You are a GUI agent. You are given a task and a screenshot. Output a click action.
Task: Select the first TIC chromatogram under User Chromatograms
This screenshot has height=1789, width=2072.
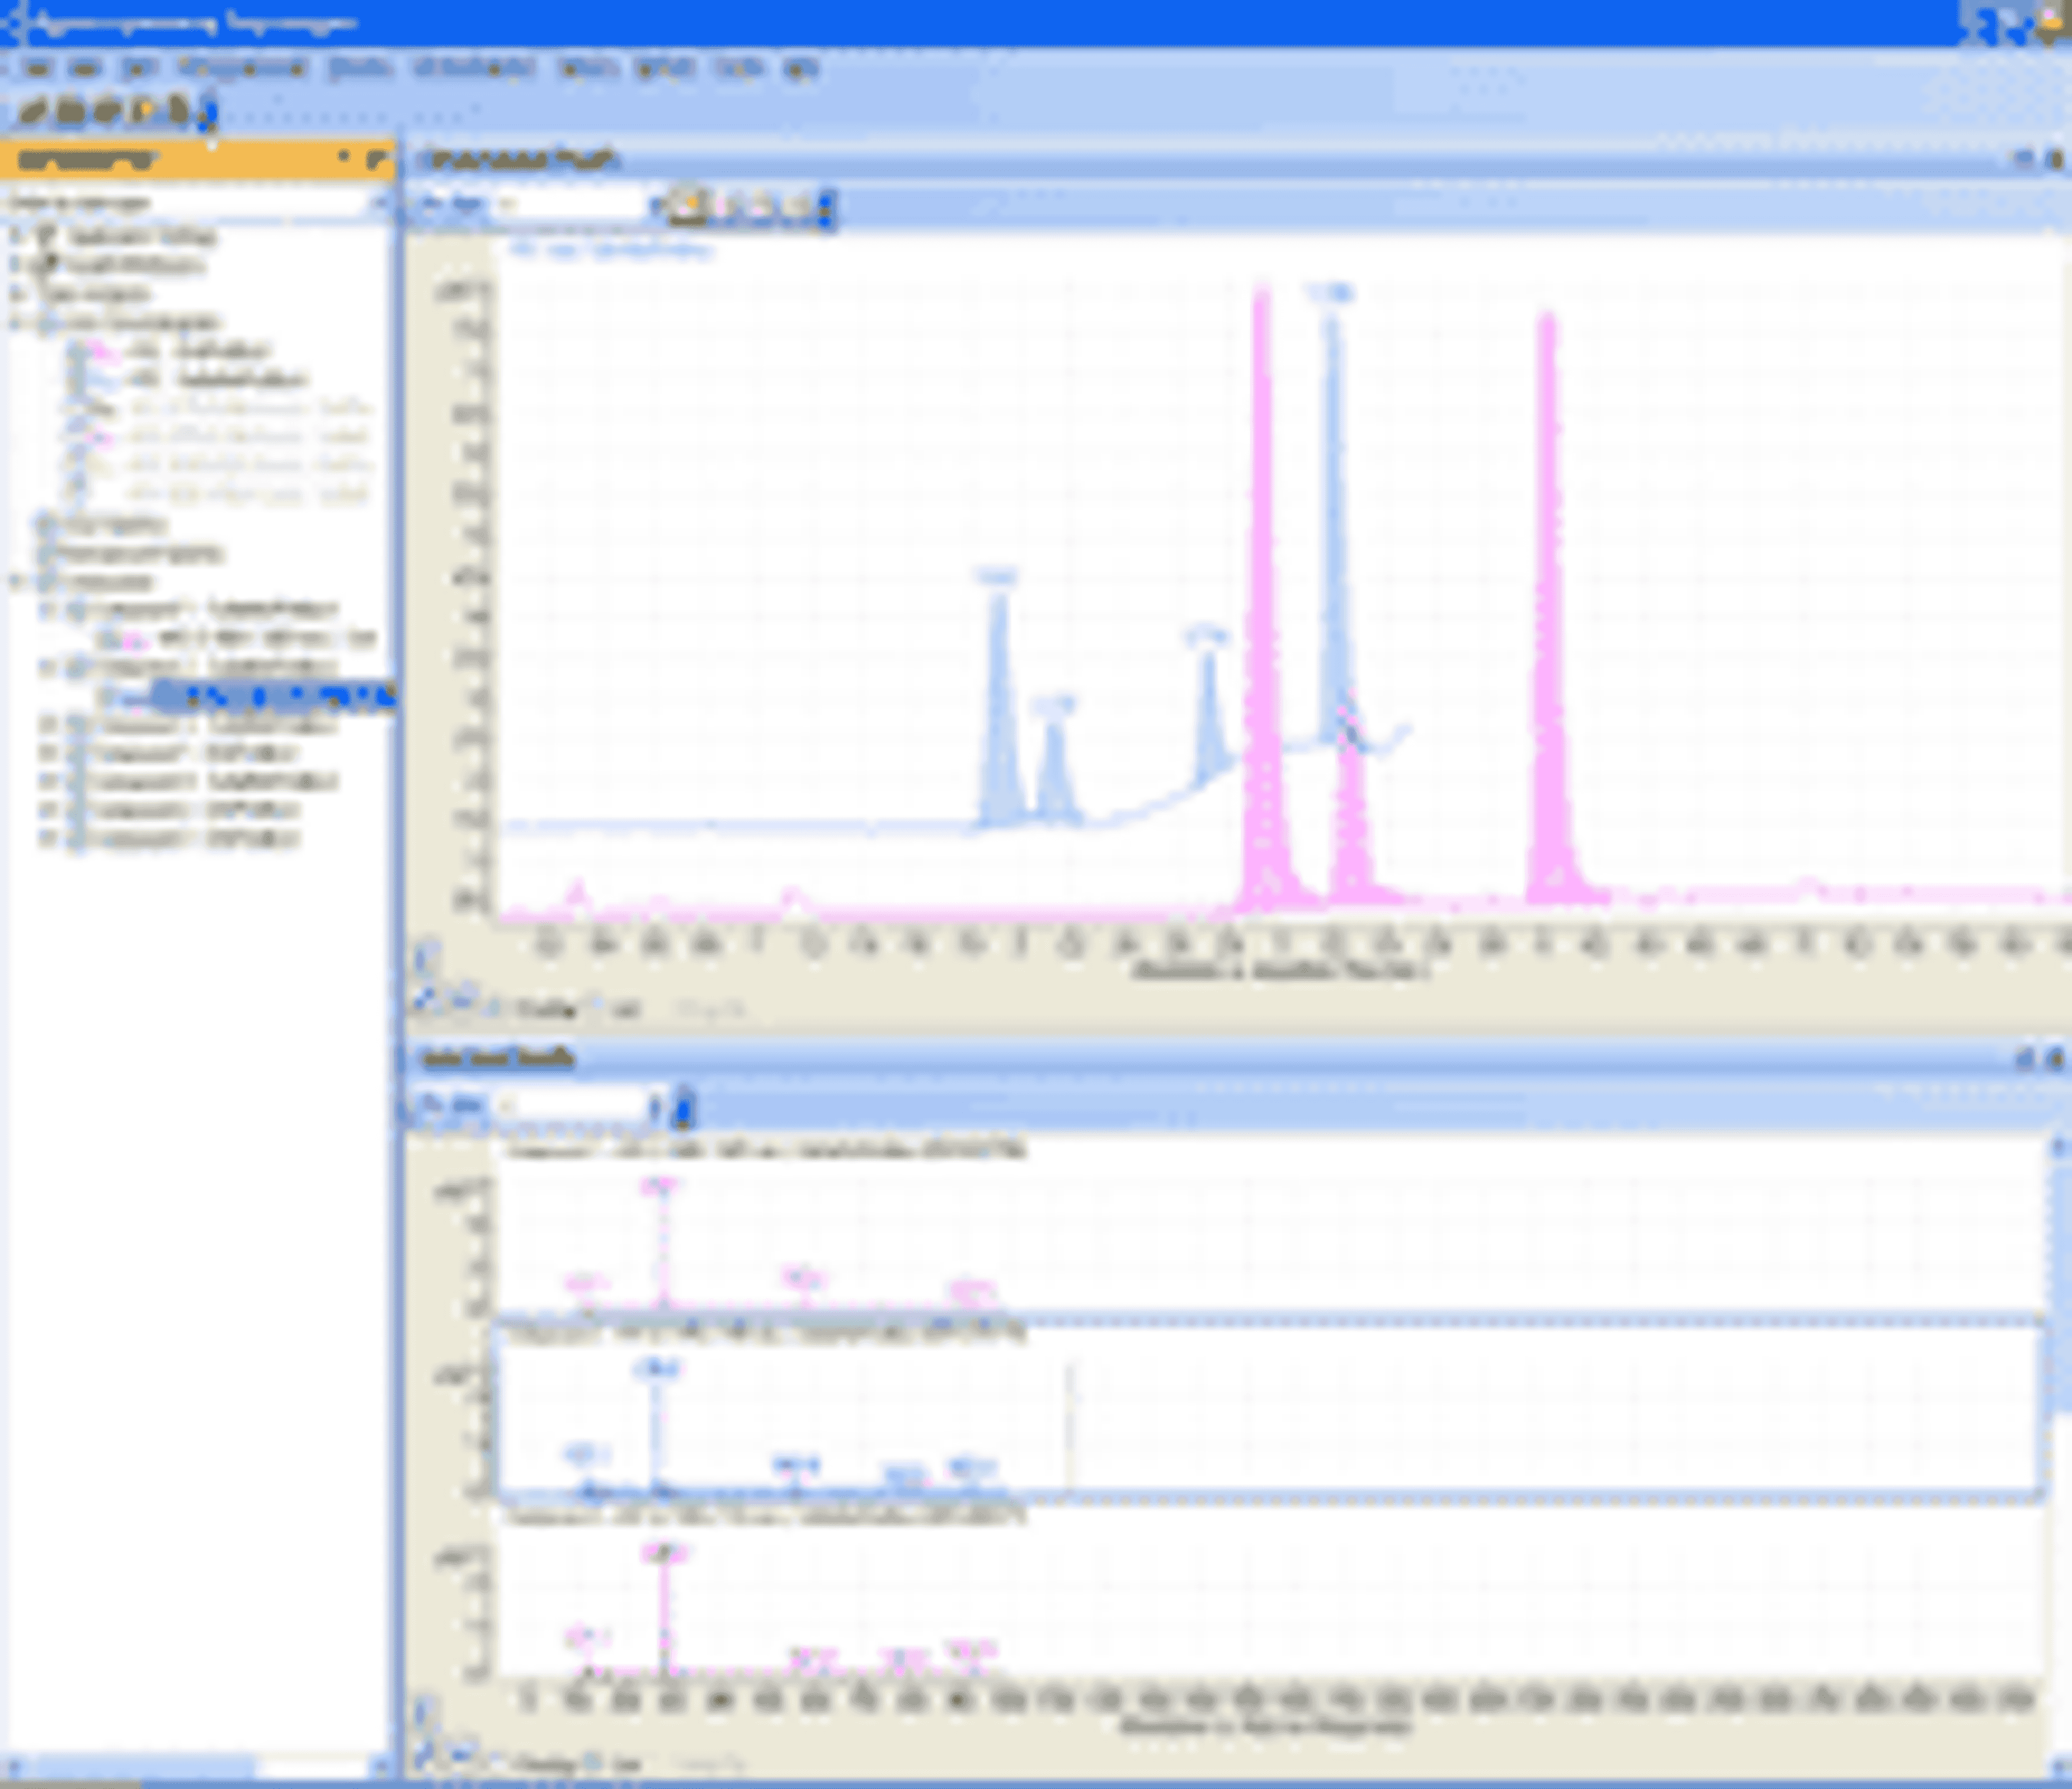[x=200, y=351]
